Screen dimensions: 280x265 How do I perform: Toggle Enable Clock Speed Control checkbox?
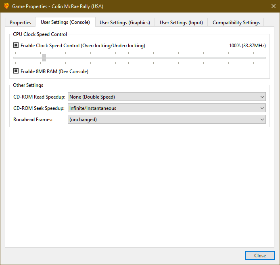click(16, 45)
